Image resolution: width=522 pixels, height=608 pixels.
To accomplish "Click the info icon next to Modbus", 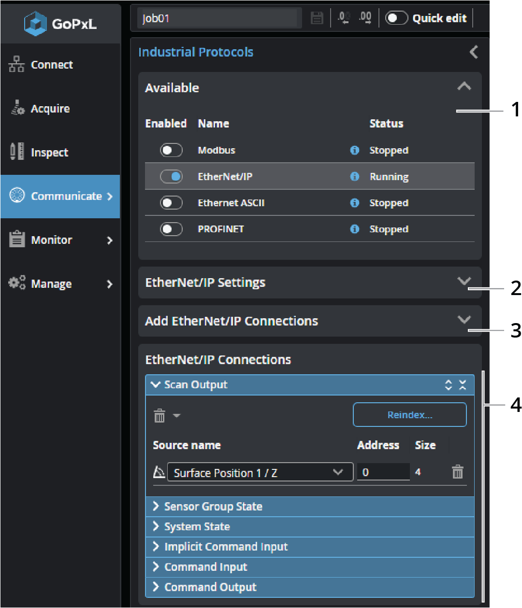I will point(354,150).
